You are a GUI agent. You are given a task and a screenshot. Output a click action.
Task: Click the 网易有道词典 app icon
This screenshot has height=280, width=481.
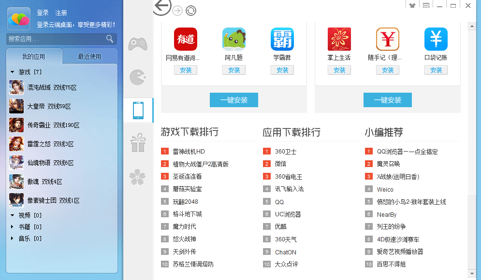186,39
